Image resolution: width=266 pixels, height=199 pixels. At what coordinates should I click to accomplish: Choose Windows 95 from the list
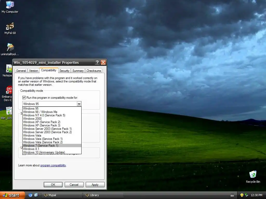[x=52, y=109]
